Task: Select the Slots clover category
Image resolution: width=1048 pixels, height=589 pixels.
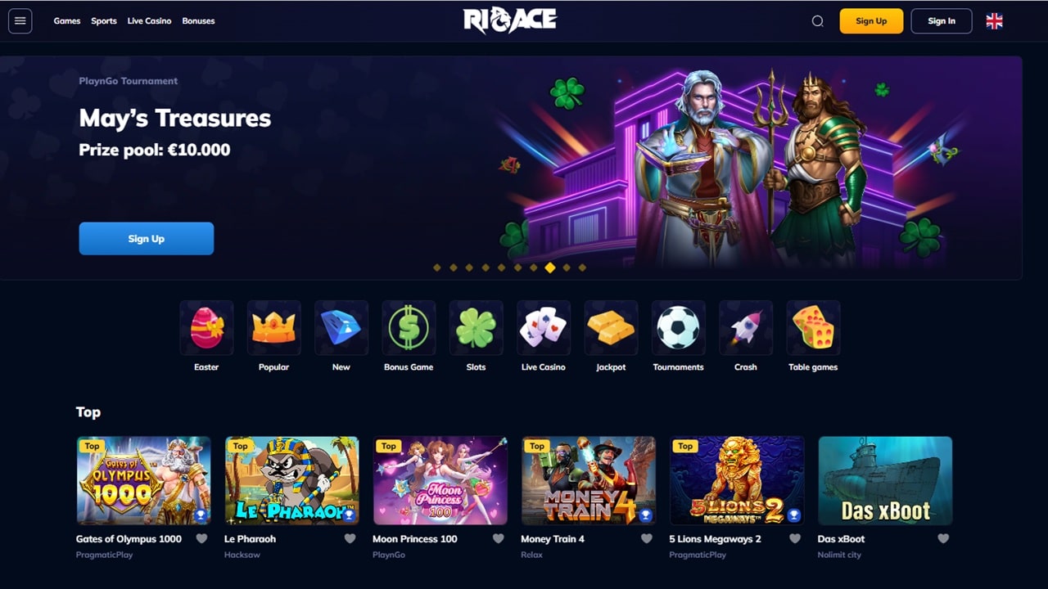Action: coord(476,327)
